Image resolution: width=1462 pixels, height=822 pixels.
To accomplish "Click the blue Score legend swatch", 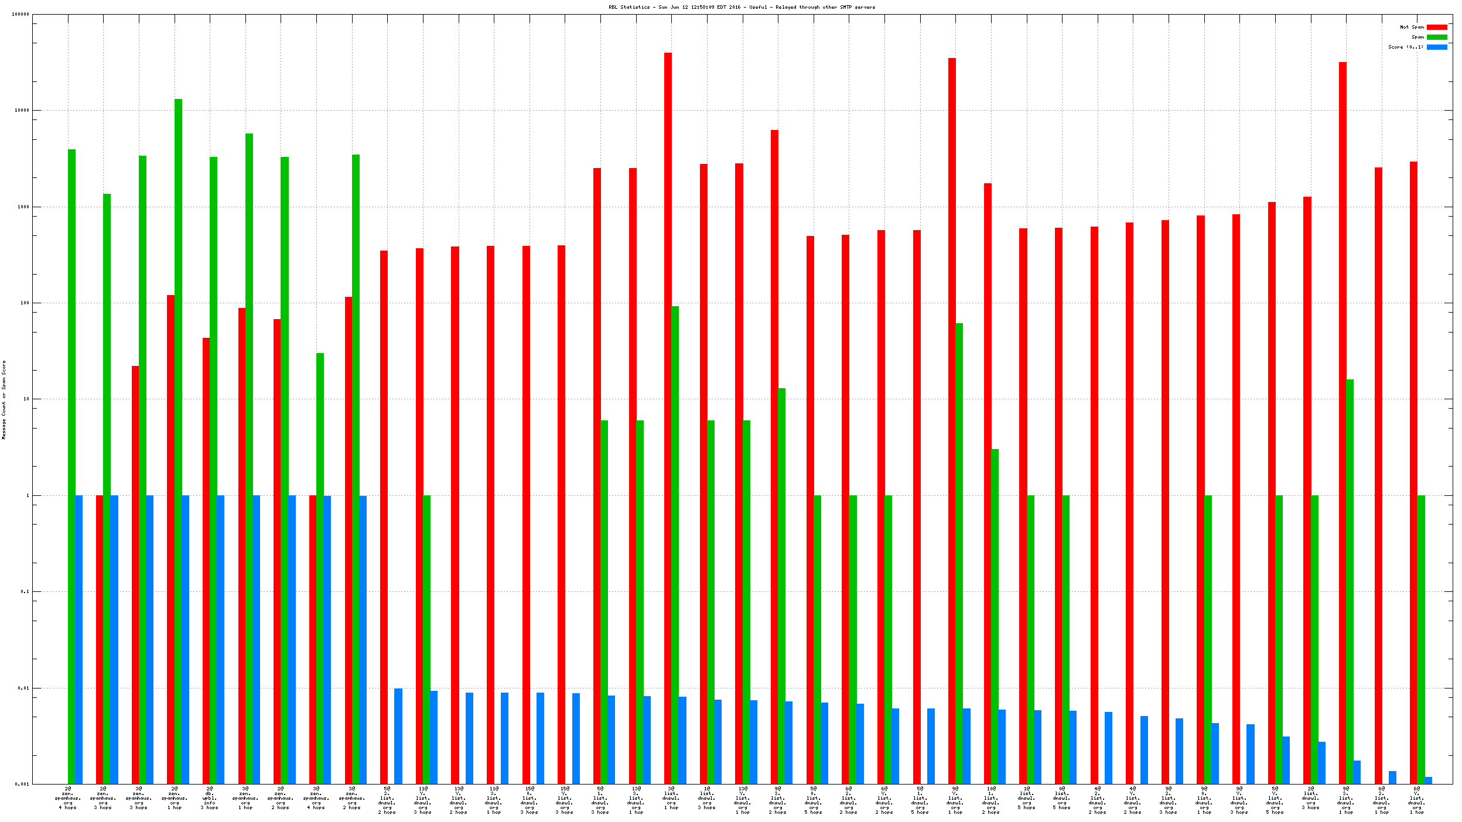I will [x=1436, y=47].
